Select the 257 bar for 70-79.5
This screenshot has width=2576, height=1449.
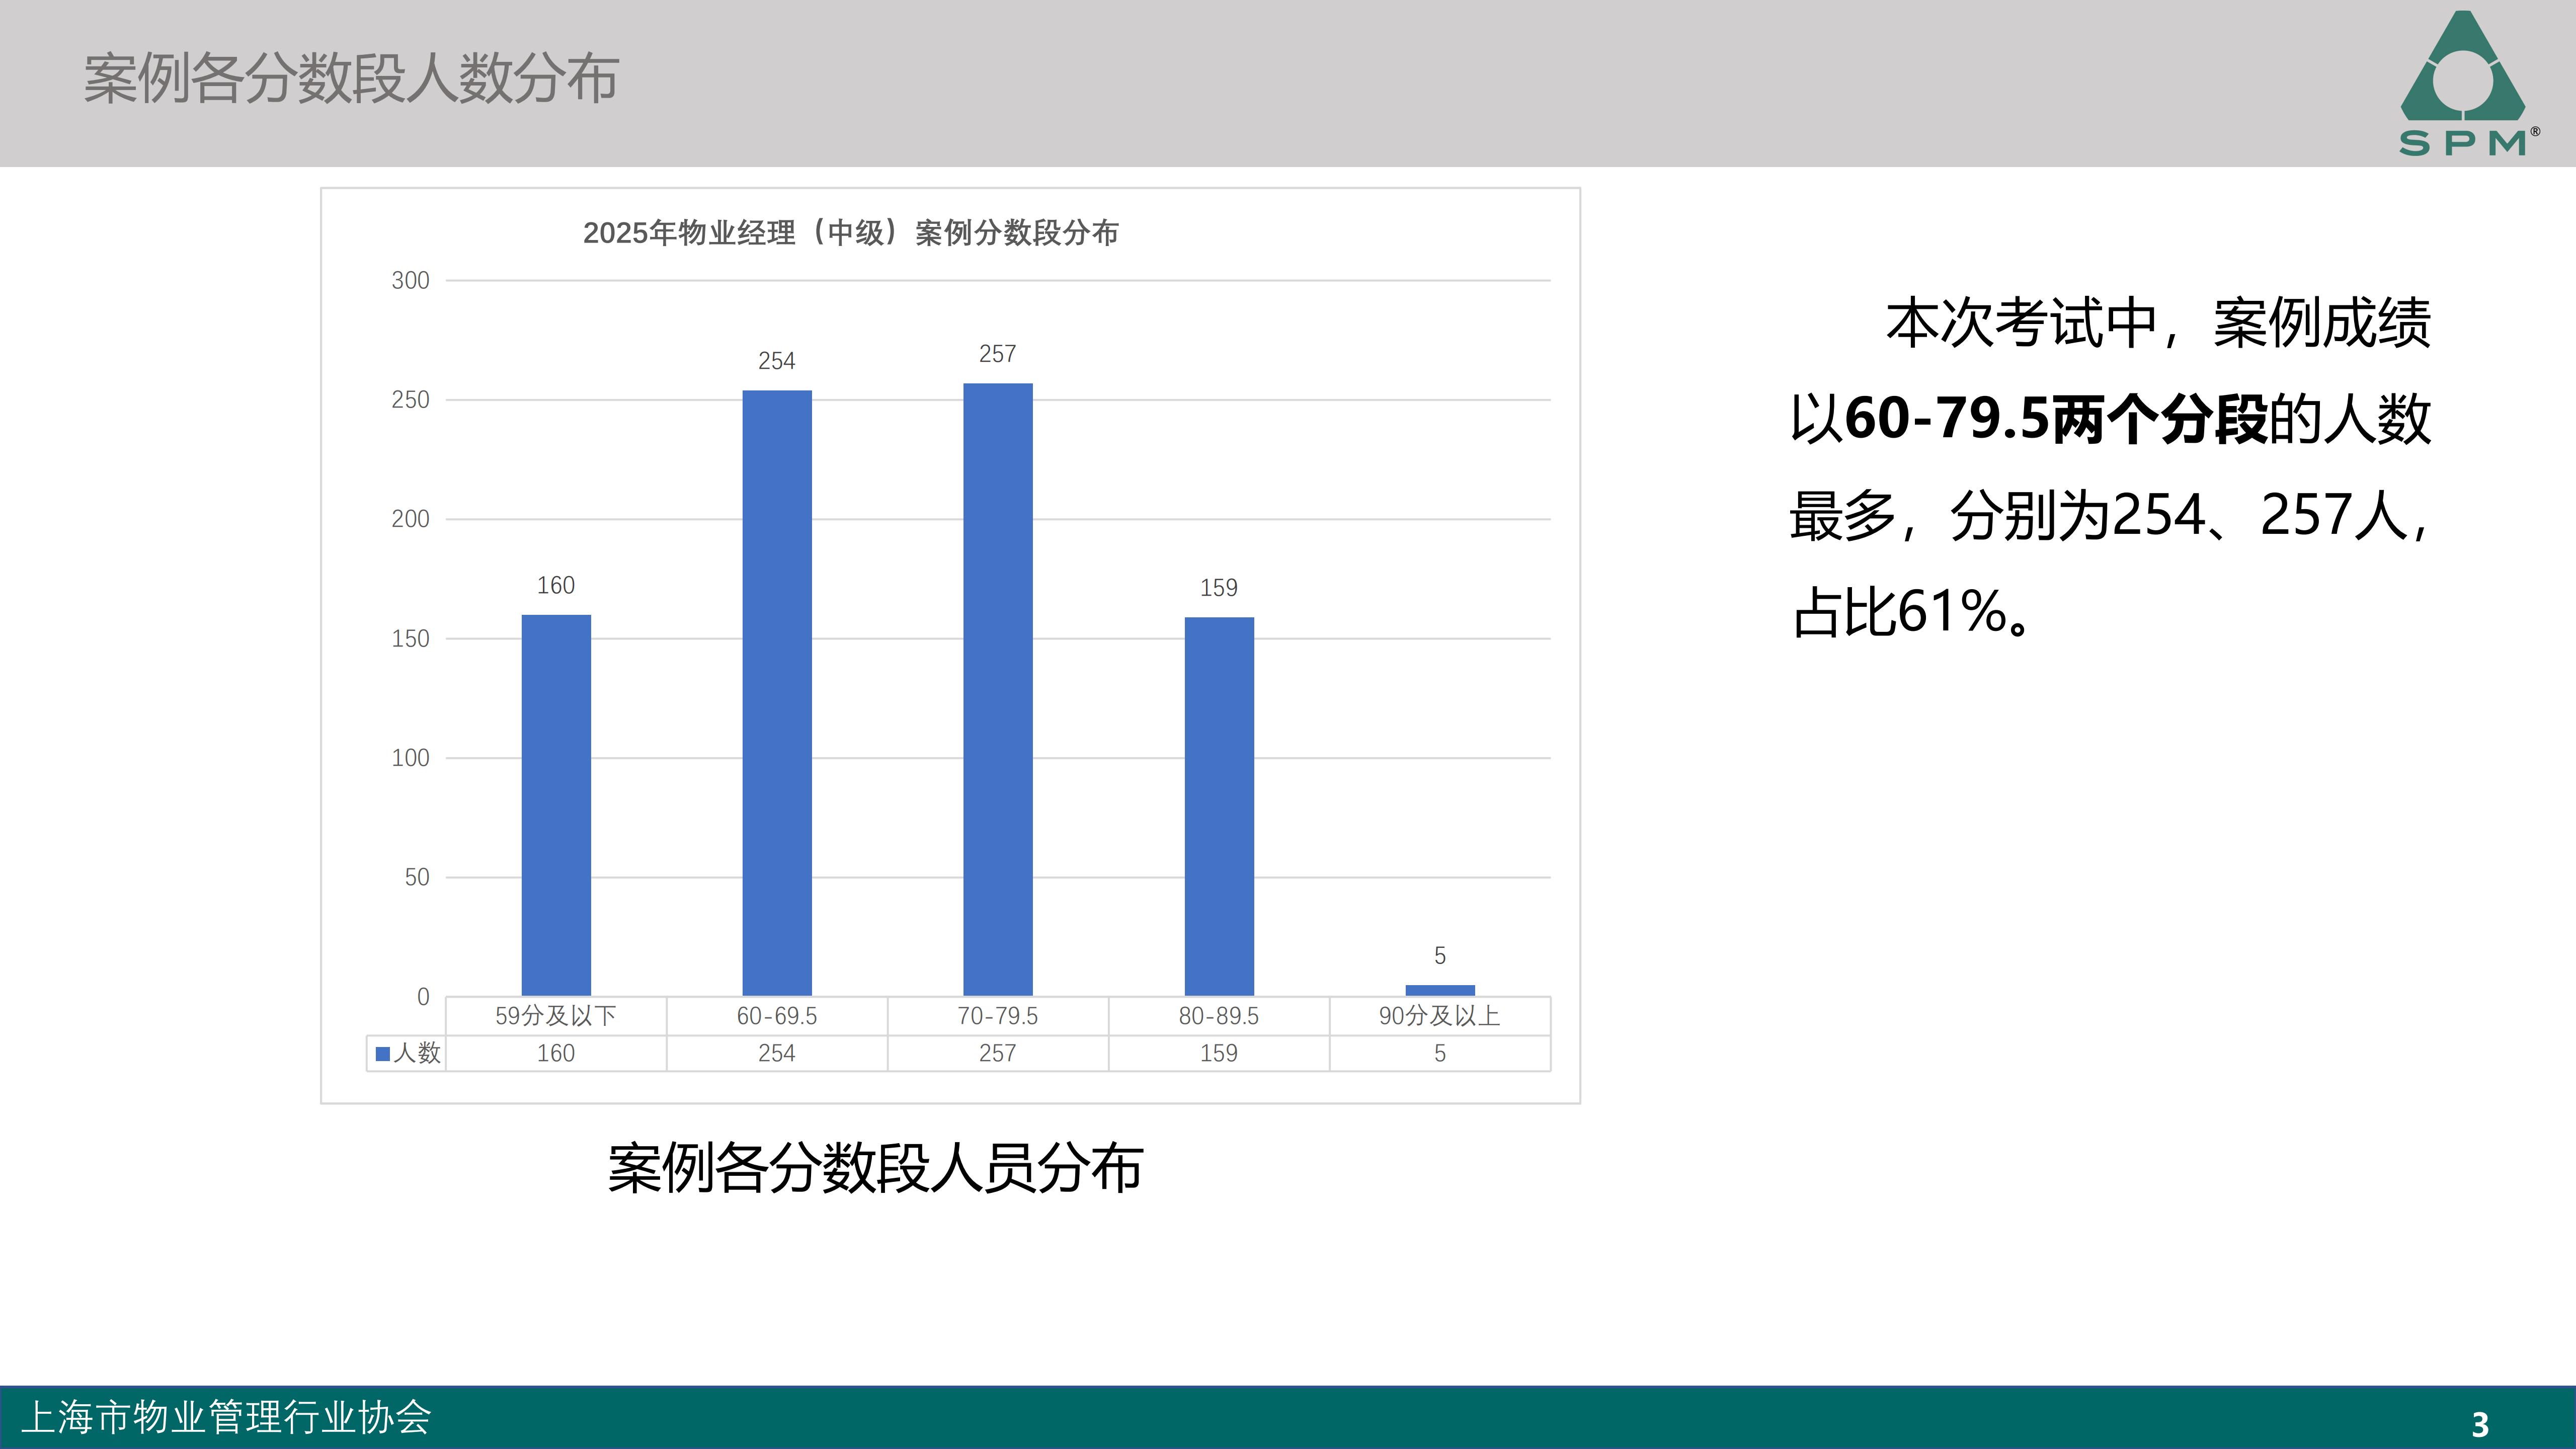(997, 690)
